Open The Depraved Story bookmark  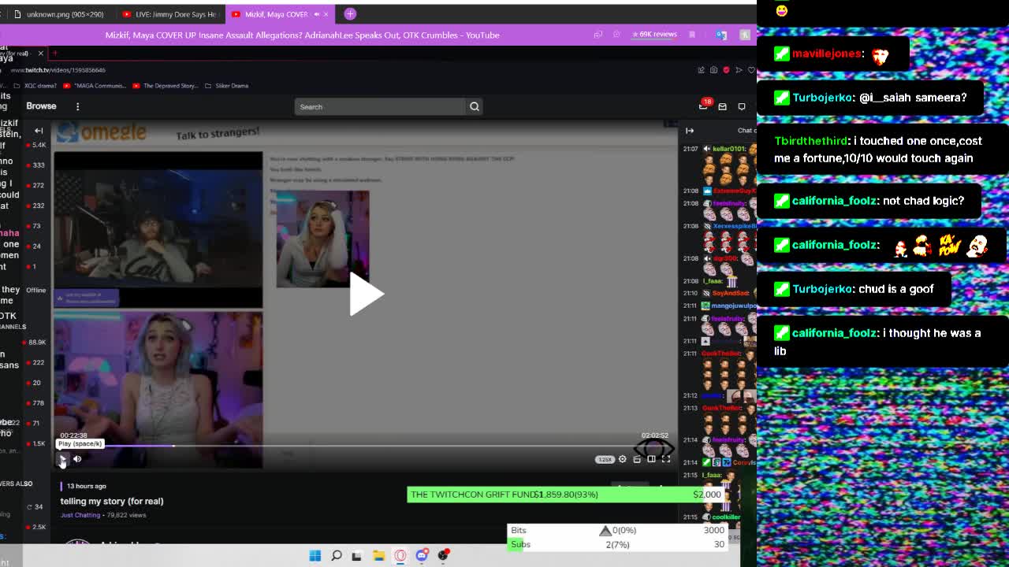(166, 86)
